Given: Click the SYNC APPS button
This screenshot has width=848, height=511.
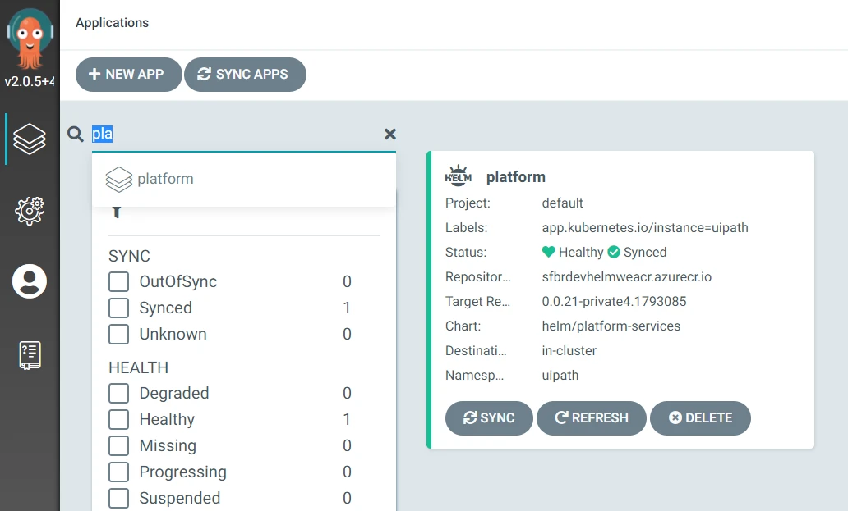Looking at the screenshot, I should tap(245, 75).
